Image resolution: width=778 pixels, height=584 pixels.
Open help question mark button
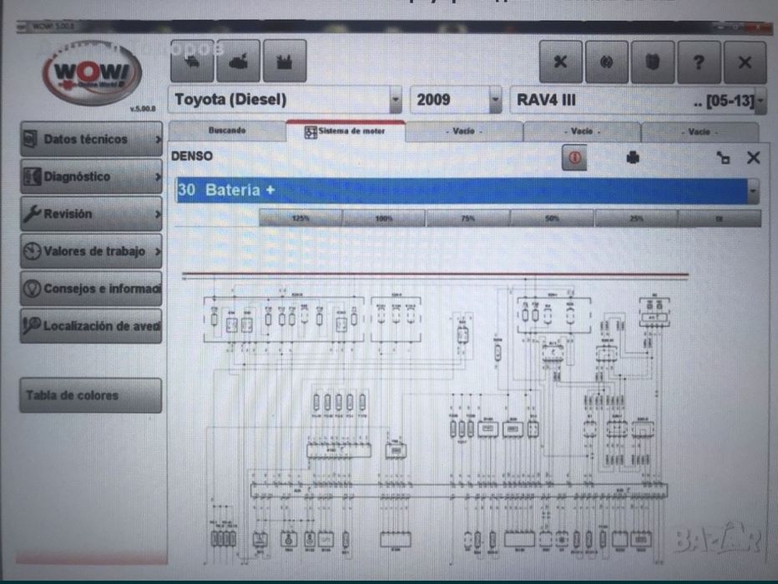coord(699,62)
